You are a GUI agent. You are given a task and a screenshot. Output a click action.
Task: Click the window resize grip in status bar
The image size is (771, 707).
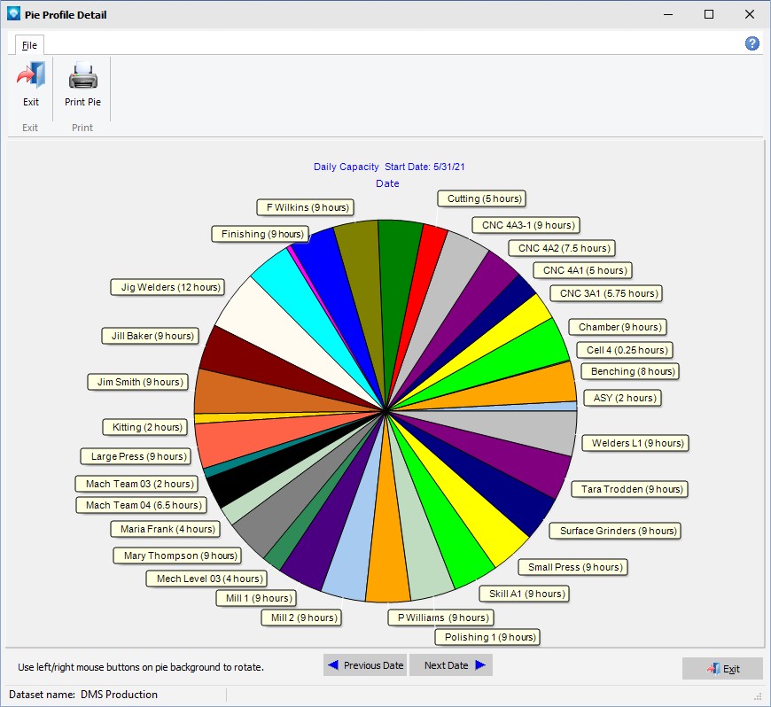759,695
